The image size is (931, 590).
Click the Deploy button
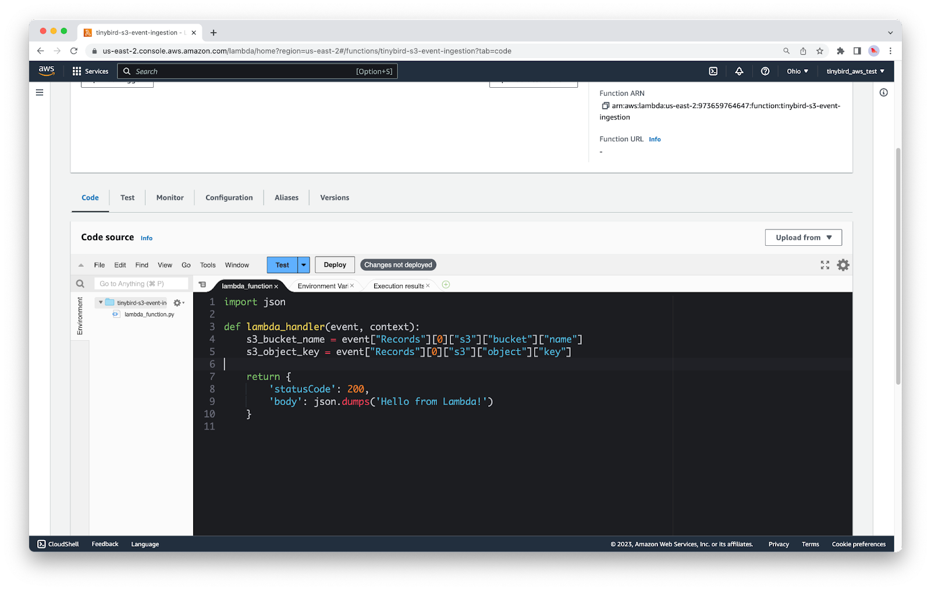click(x=335, y=265)
